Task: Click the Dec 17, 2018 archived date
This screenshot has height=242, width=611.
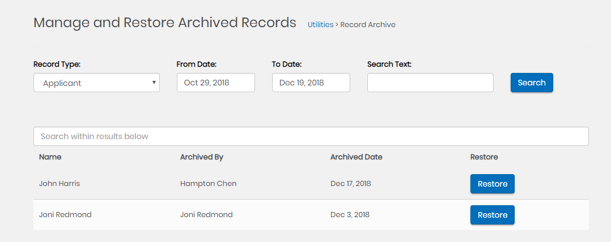Action: [x=351, y=184]
